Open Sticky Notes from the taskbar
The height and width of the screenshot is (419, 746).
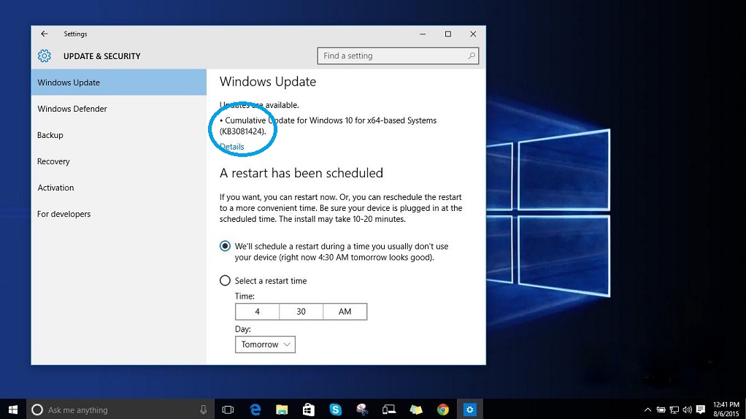(x=416, y=410)
